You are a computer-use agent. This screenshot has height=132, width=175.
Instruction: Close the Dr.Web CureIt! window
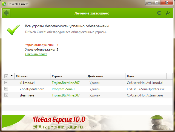(167, 3)
